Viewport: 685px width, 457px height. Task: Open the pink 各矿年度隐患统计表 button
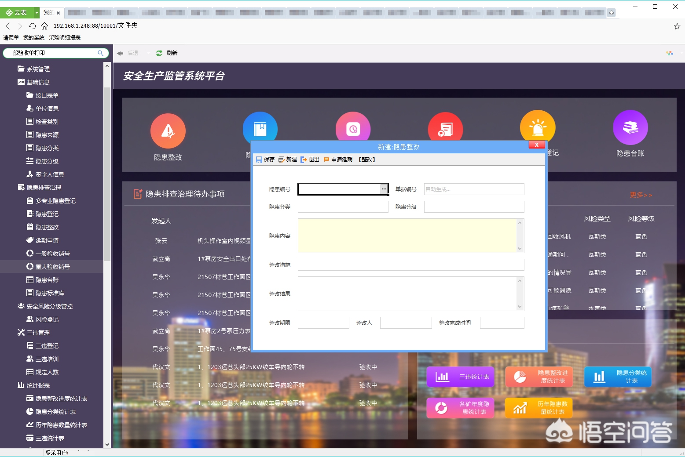pos(460,408)
